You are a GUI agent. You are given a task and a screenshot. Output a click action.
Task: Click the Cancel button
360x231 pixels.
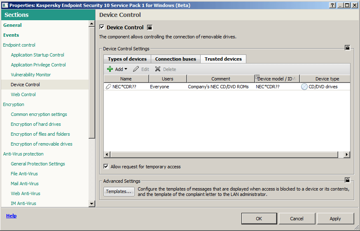tap(297, 219)
